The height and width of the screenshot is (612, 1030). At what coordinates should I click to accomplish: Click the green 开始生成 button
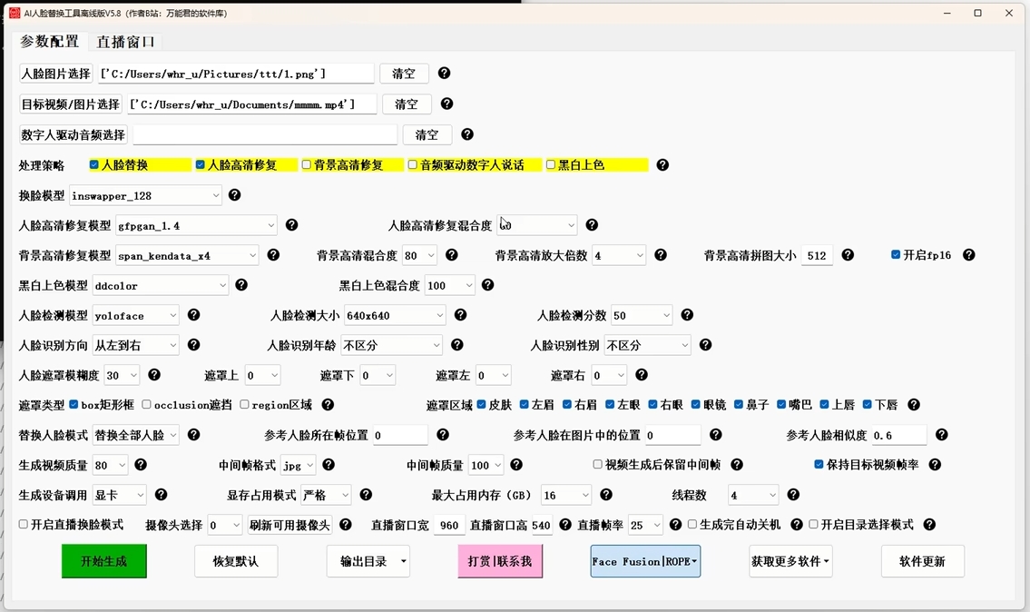coord(103,561)
